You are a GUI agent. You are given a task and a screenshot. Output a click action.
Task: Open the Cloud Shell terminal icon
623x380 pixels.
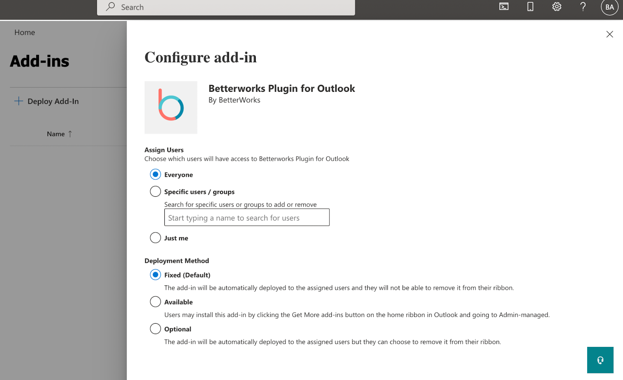pos(504,7)
